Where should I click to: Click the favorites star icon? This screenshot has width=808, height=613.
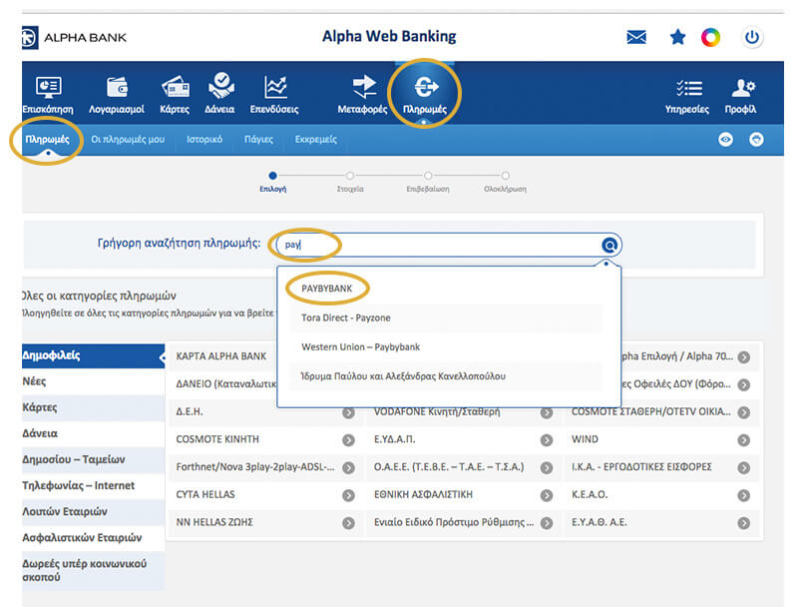(x=677, y=37)
